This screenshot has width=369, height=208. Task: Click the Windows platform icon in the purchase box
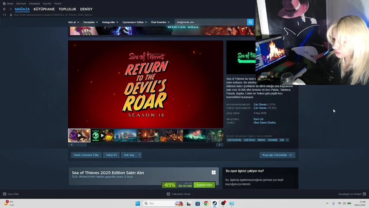214,172
